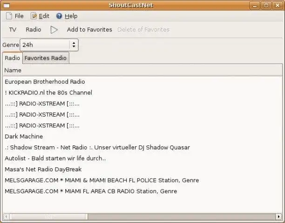The image size is (285, 223).
Task: Switch to Radio mode in toolbar
Action: (34, 30)
